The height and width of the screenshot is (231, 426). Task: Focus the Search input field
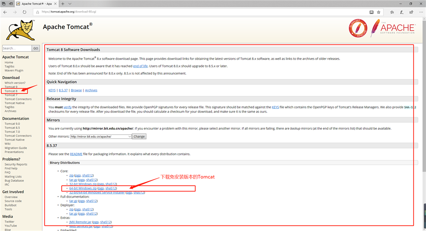pyautogui.click(x=17, y=48)
